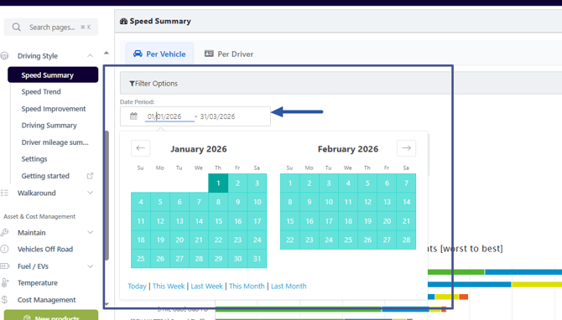Click sidebar scroll up arrow
The width and height of the screenshot is (562, 320).
pyautogui.click(x=106, y=53)
